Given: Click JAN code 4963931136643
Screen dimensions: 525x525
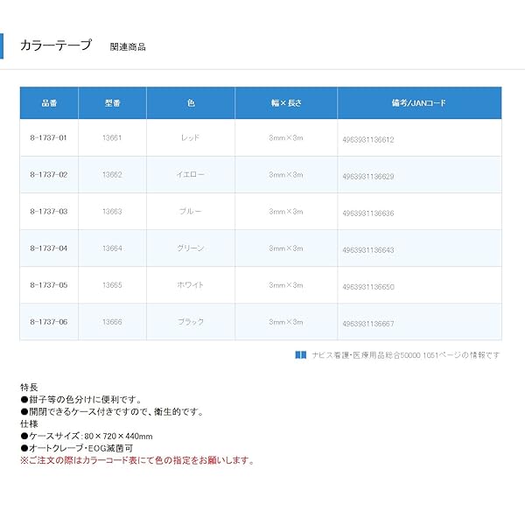Looking at the screenshot, I should (x=368, y=250).
